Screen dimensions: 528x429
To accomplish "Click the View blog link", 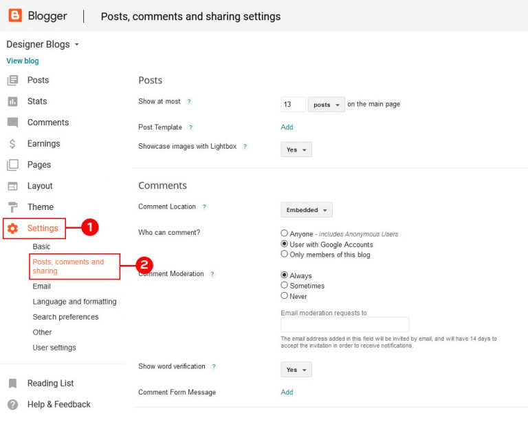I will pyautogui.click(x=23, y=61).
